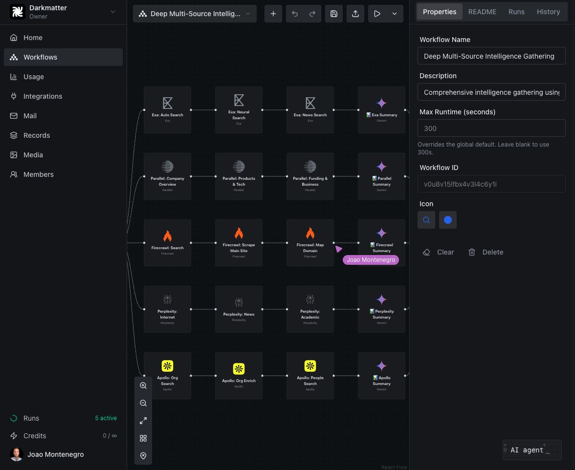
Task: Click the add node plus button
Action: [x=273, y=14]
